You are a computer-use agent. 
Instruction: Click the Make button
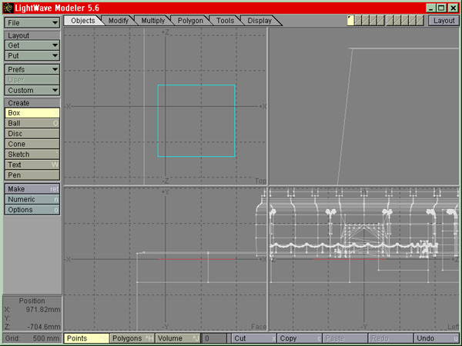[x=32, y=188]
